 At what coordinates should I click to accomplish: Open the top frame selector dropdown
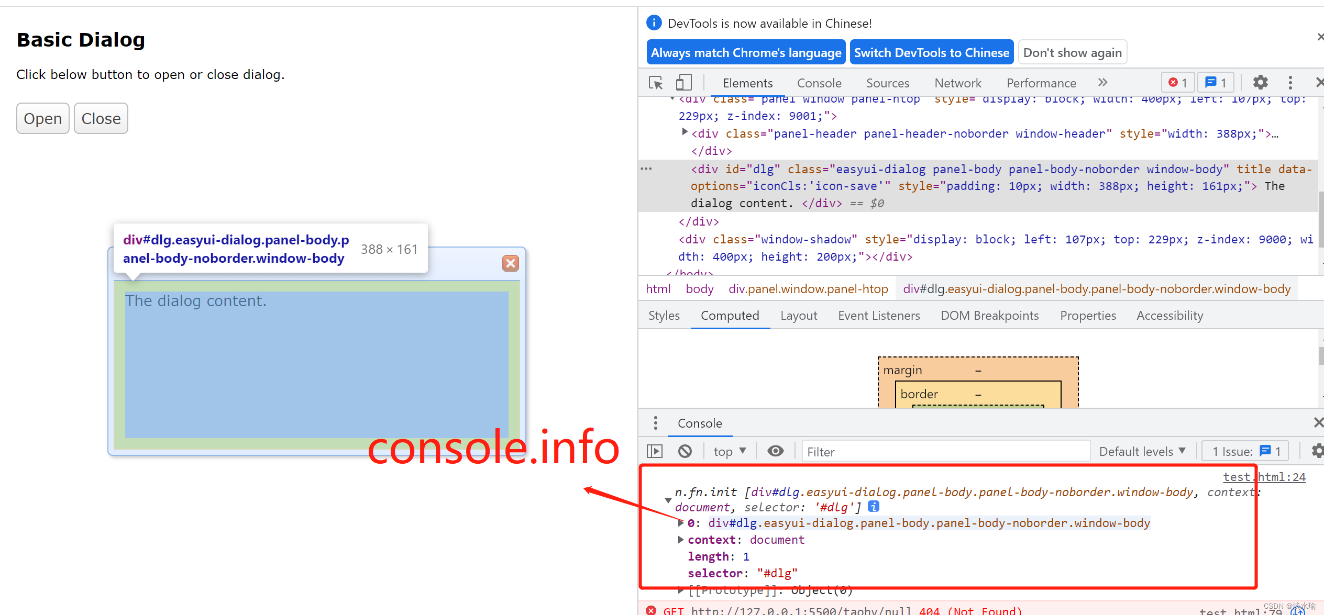728,451
